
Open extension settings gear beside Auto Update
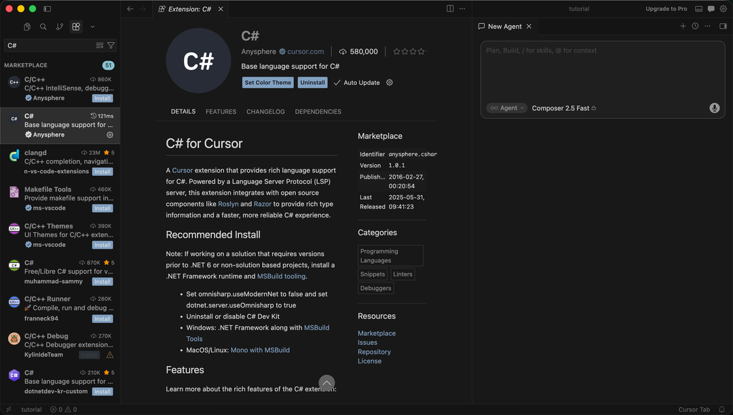(390, 82)
